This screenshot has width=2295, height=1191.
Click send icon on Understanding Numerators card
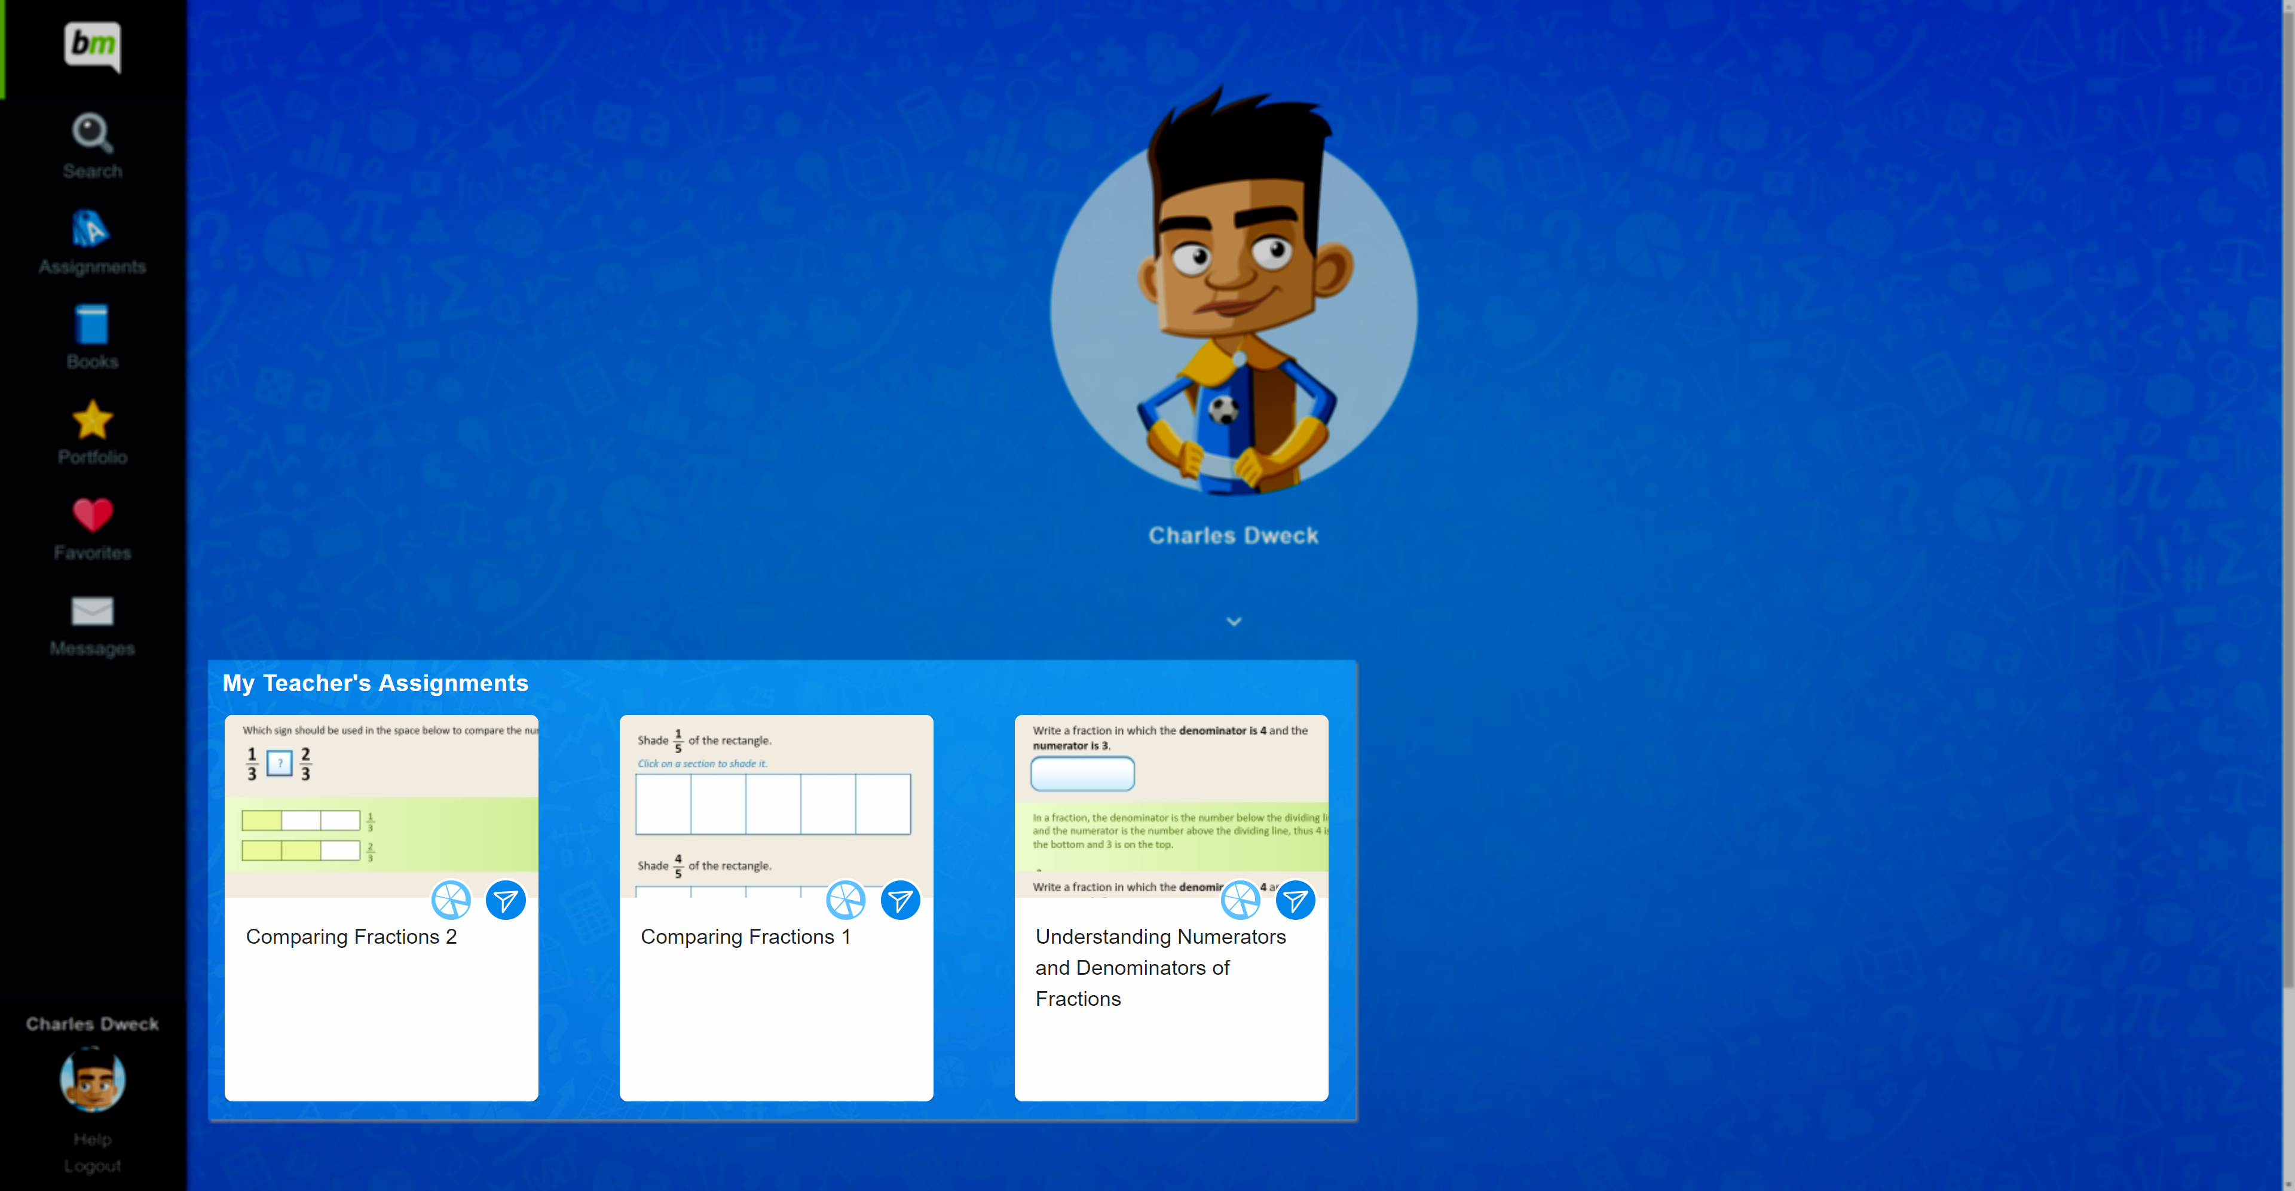[1295, 901]
